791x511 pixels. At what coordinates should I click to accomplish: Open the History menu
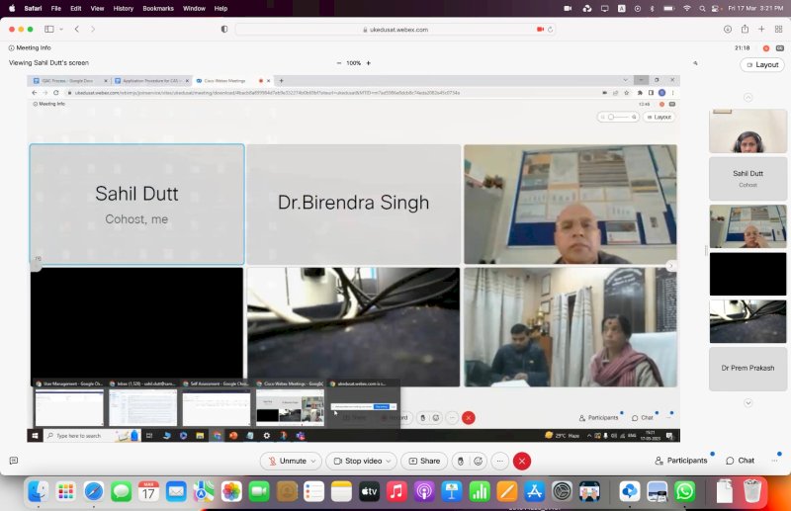click(x=123, y=8)
